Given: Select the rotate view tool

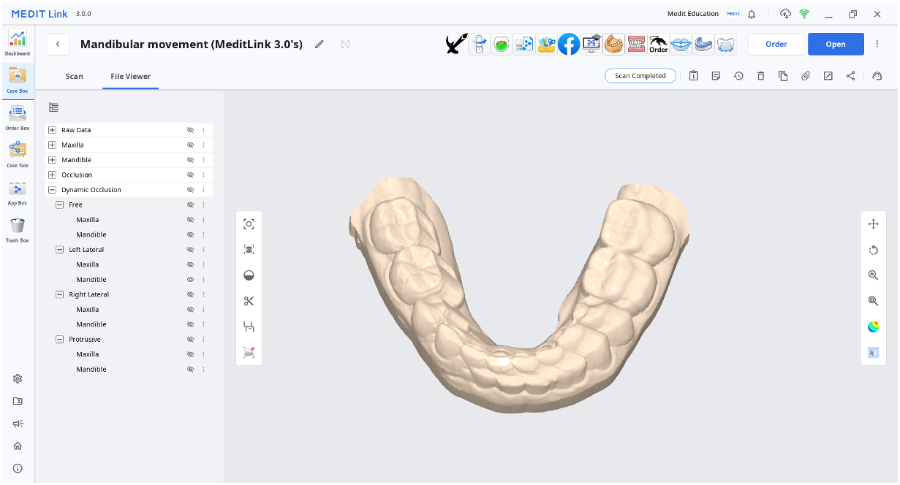Looking at the screenshot, I should [x=874, y=250].
